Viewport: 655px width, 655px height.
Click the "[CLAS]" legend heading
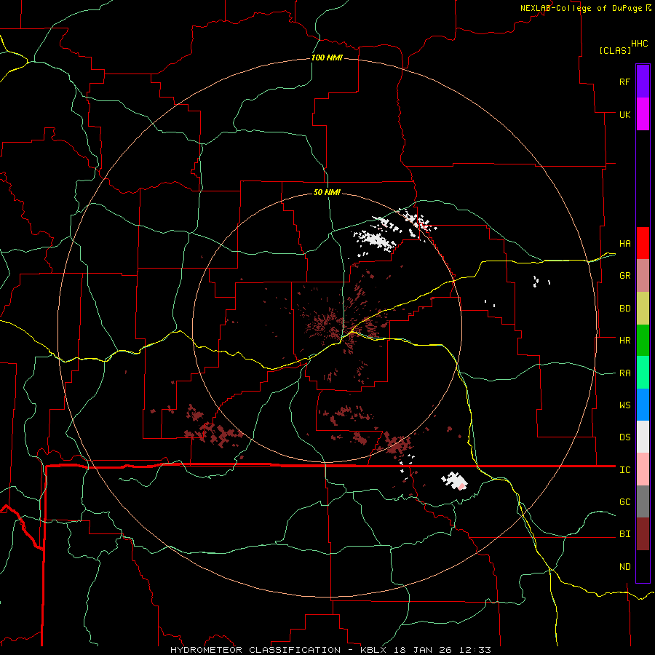point(615,50)
